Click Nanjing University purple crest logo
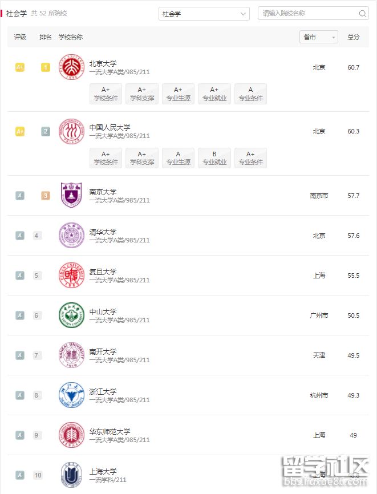The image size is (377, 494). coord(71,195)
